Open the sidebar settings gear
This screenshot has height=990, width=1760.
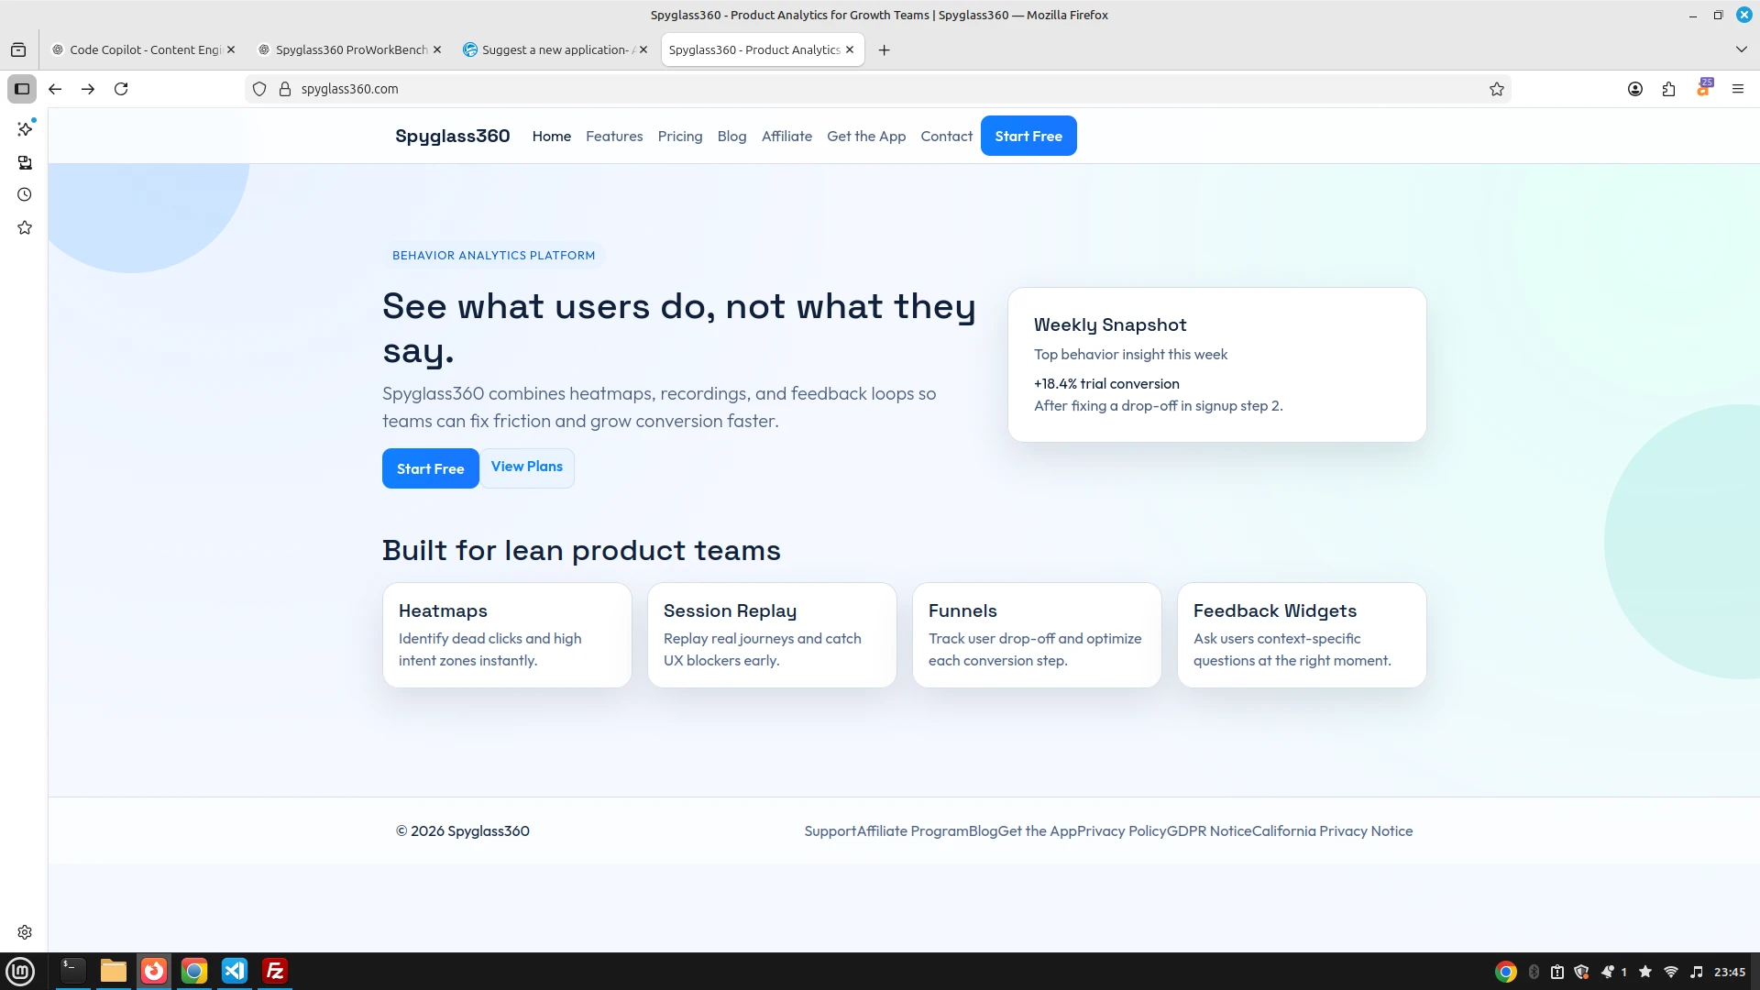tap(25, 932)
